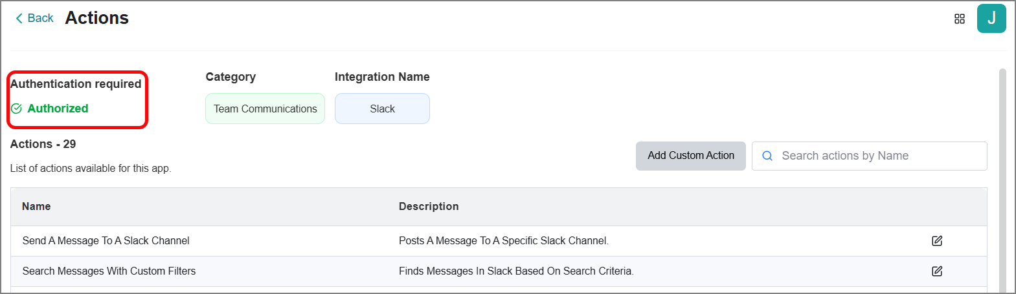Image resolution: width=1016 pixels, height=294 pixels.
Task: Focus the Search actions by Name field
Action: (x=870, y=156)
